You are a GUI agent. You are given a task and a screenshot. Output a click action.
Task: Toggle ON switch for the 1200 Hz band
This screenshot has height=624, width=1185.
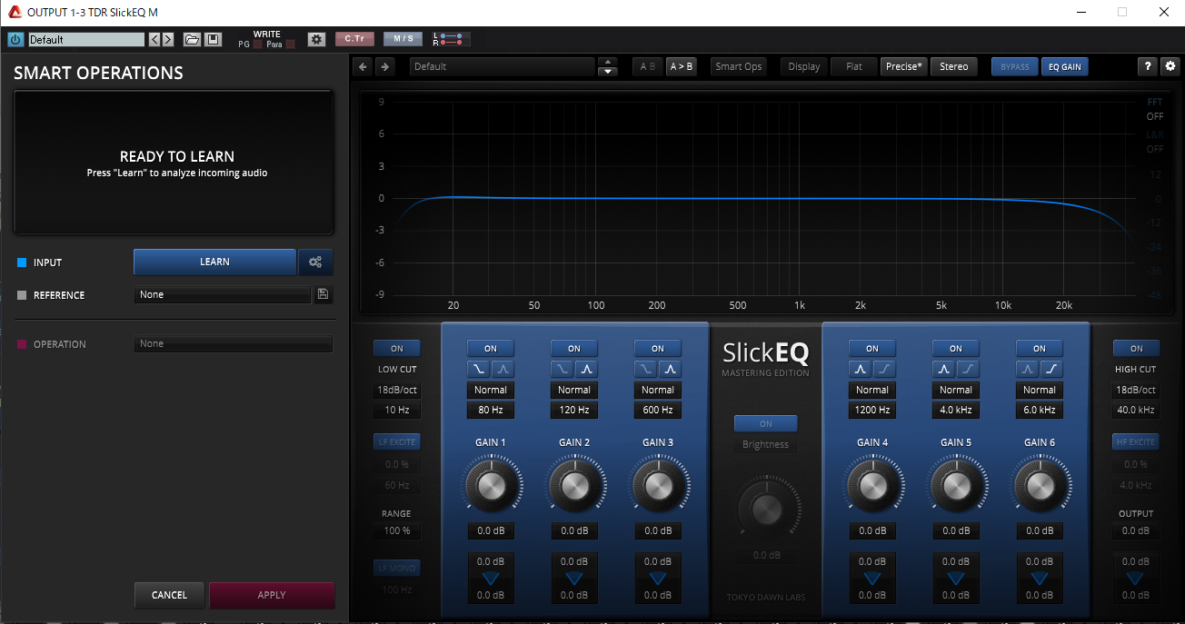tap(872, 349)
